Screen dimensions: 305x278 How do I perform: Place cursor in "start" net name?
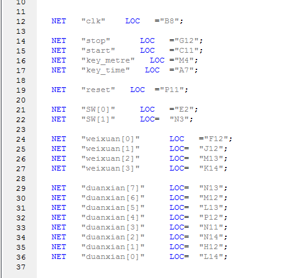[98, 50]
